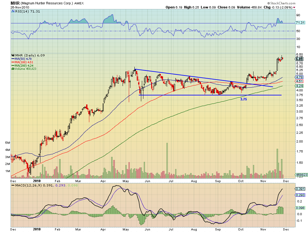Click the 71.31 tag on RSI axis
The height and width of the screenshot is (232, 308).
(300, 23)
